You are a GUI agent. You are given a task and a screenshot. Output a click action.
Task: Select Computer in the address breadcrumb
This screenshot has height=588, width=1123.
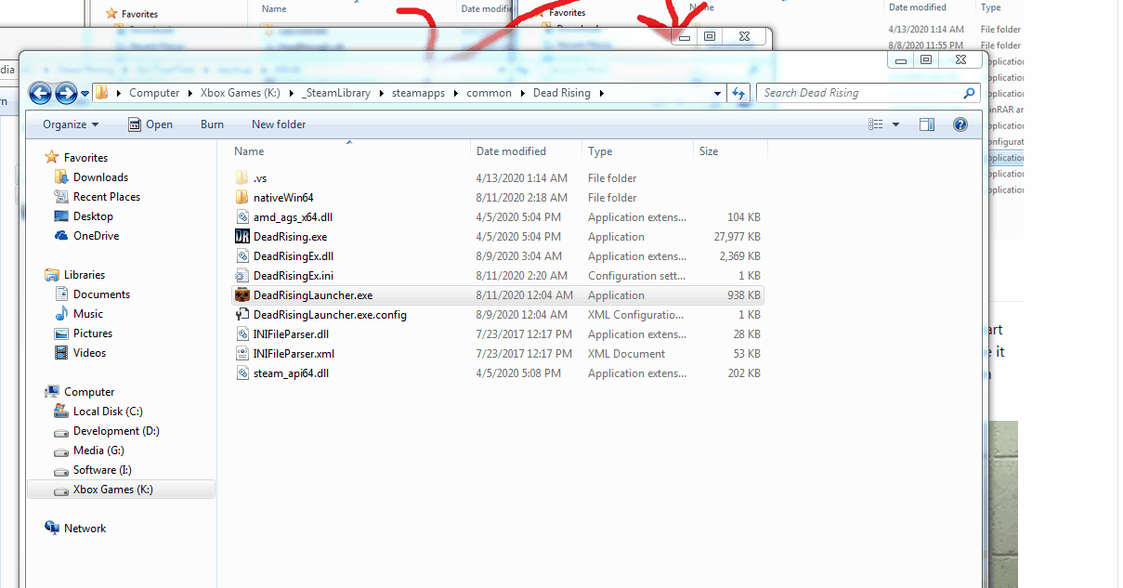click(x=154, y=93)
